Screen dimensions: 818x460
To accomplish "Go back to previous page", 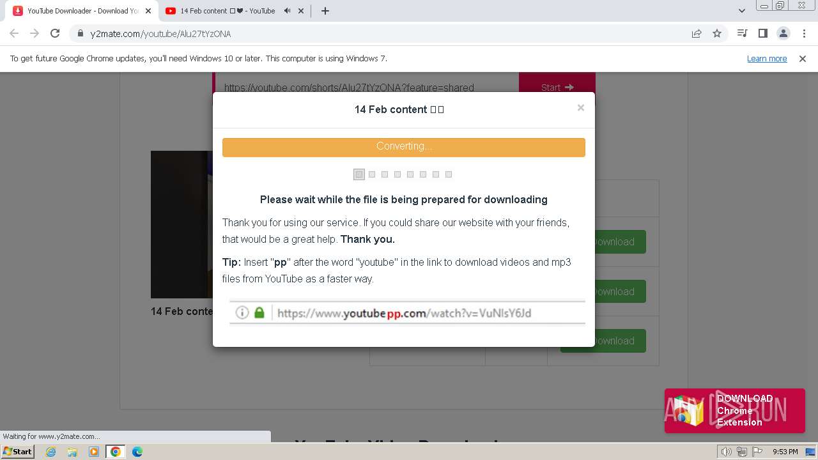I will pos(14,33).
